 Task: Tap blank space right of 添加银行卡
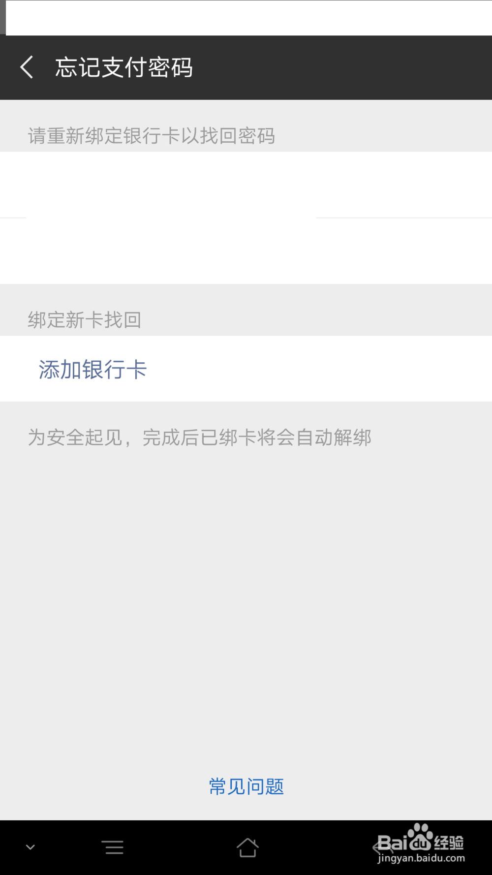pyautogui.click(x=320, y=369)
